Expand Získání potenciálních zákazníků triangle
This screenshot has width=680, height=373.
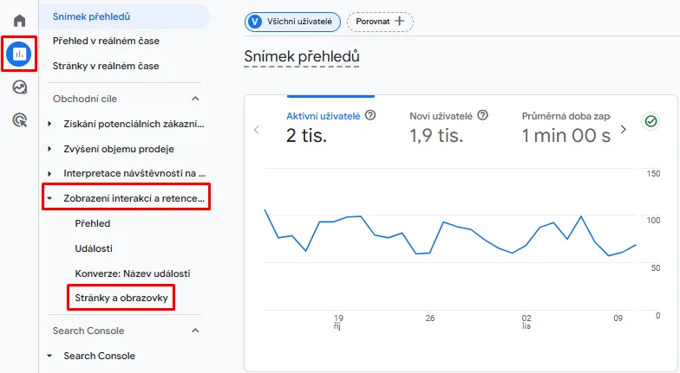click(49, 124)
